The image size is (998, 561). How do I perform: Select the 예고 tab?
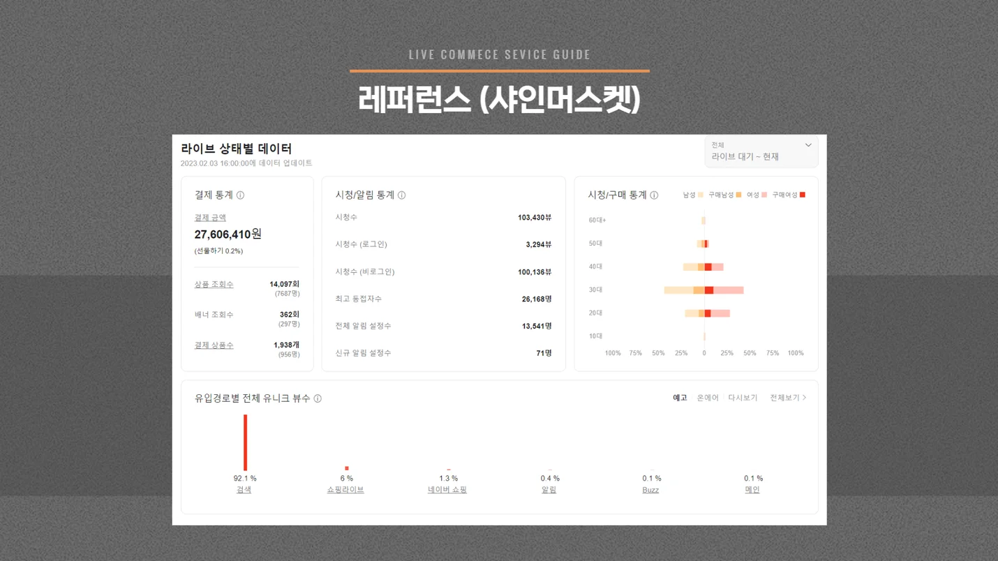tap(680, 398)
